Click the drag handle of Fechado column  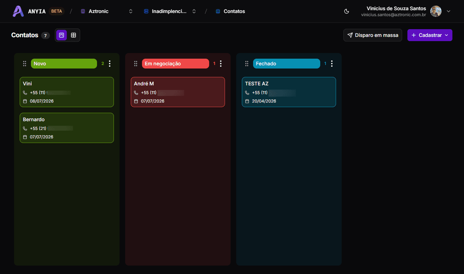click(247, 64)
